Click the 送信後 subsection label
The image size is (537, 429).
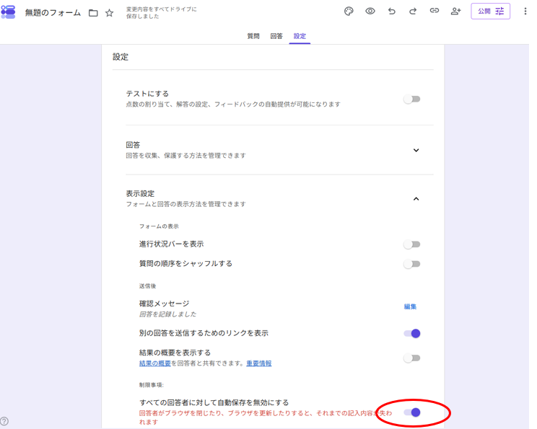coord(148,286)
